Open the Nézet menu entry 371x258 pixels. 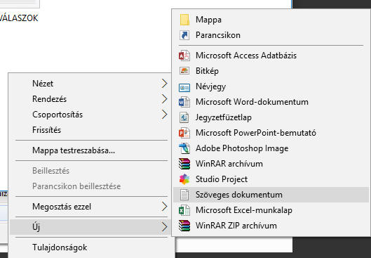90,84
